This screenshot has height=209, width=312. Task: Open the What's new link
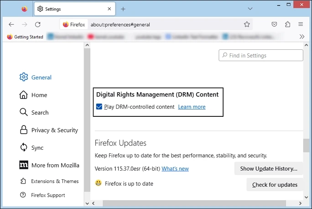pyautogui.click(x=175, y=169)
